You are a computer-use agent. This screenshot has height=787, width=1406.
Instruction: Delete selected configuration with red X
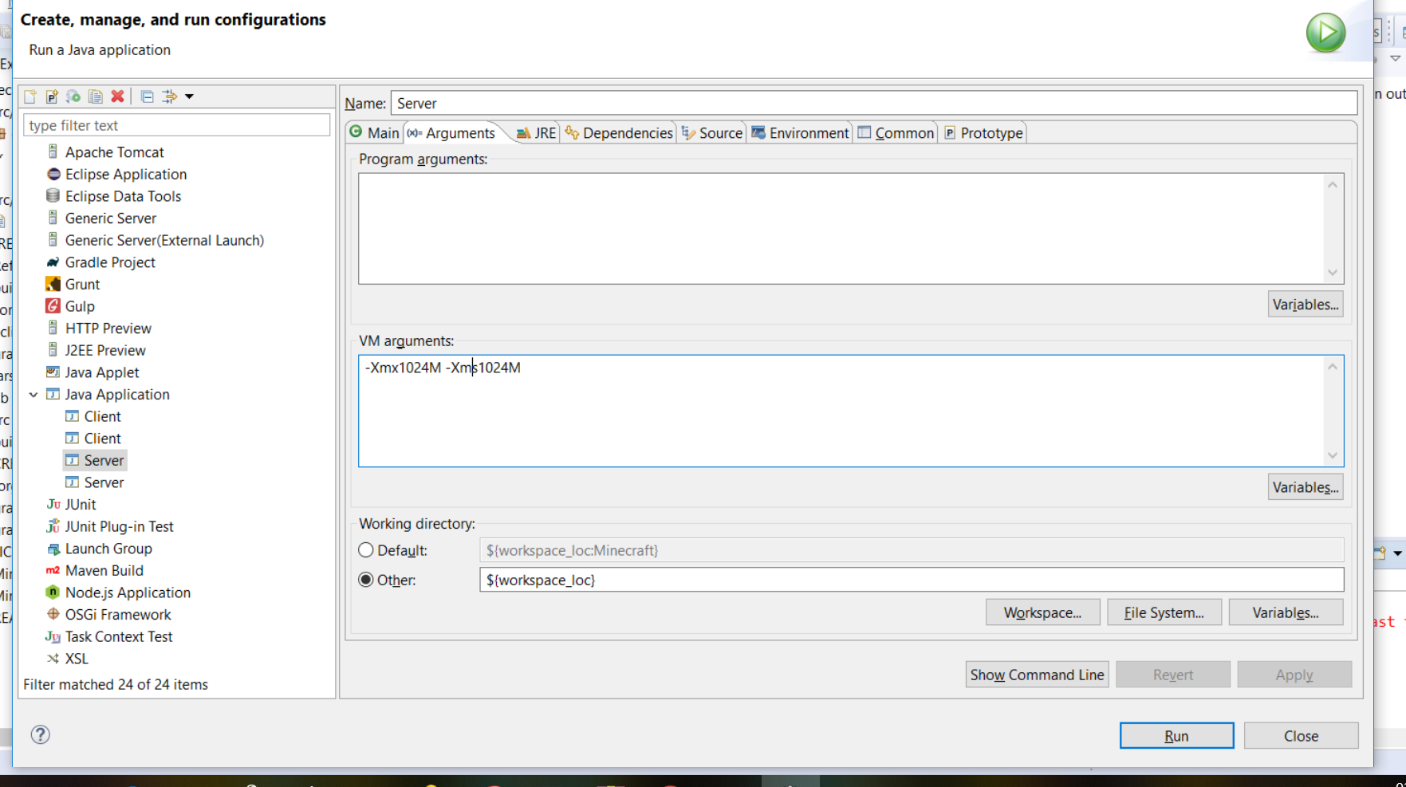(117, 96)
